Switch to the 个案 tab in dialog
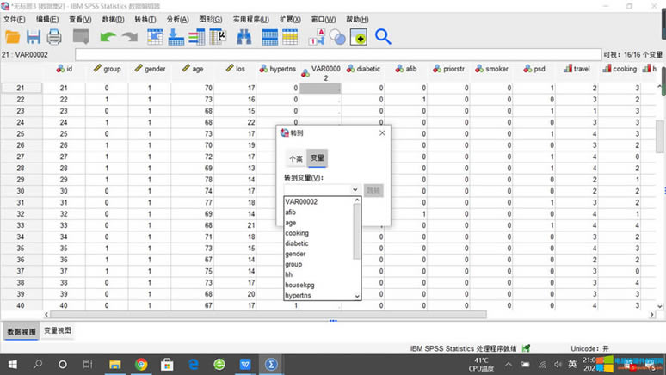The width and height of the screenshot is (666, 375). (x=295, y=158)
